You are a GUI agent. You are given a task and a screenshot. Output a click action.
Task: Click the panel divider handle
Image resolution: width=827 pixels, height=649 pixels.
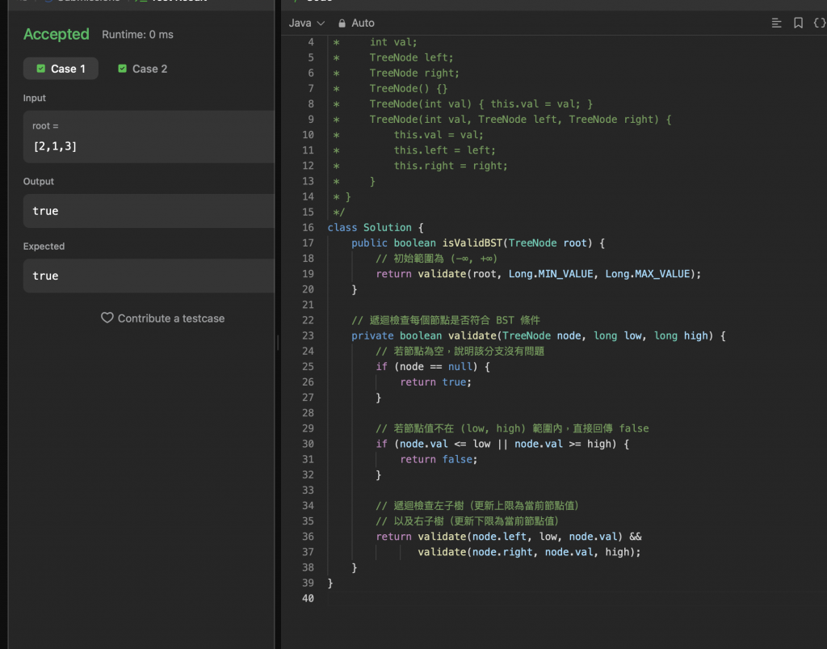pyautogui.click(x=278, y=343)
